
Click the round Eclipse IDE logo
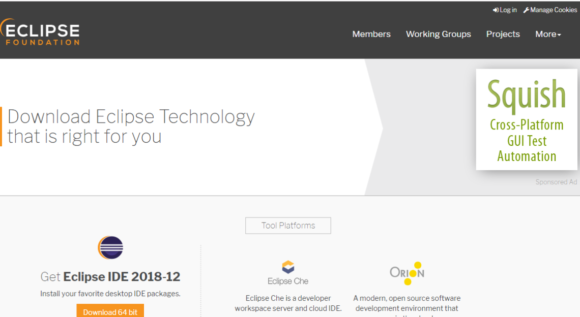110,248
